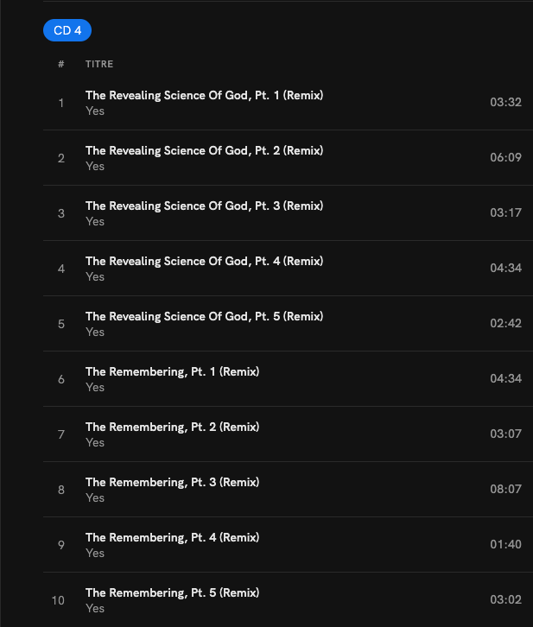Go to Yes artist under The Remembering, Pt. 5

pyautogui.click(x=95, y=608)
